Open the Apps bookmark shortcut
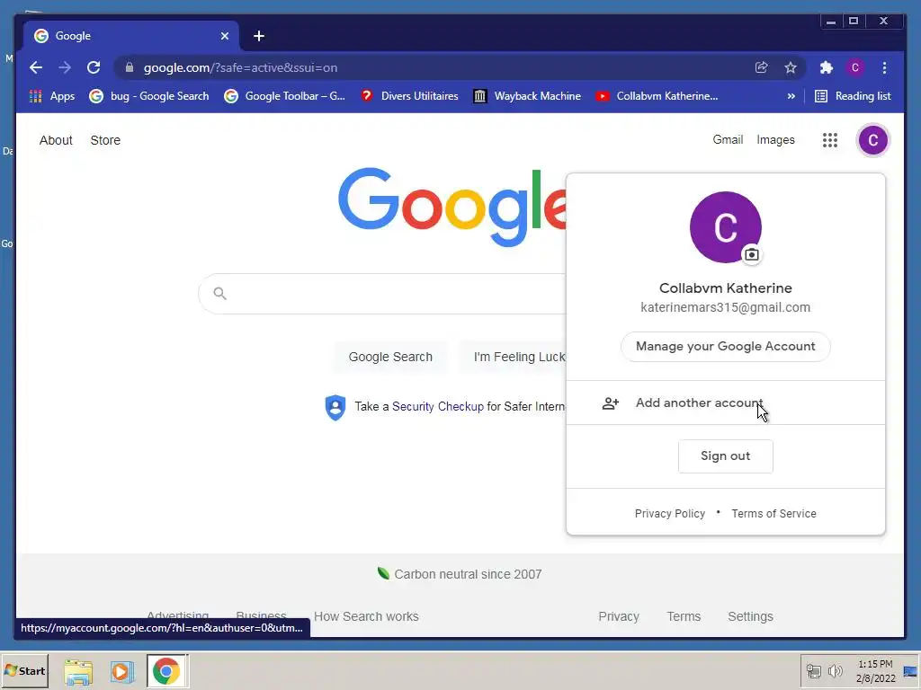Image resolution: width=921 pixels, height=690 pixels. point(52,96)
